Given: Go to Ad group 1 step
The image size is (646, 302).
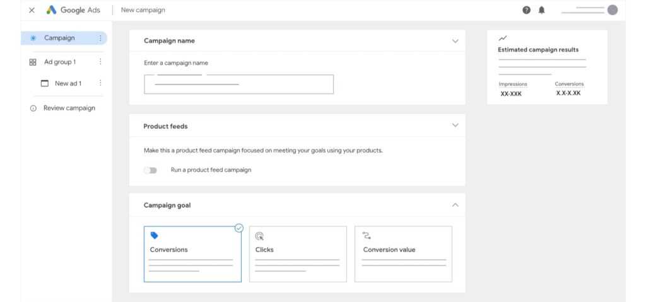Looking at the screenshot, I should click(x=60, y=62).
